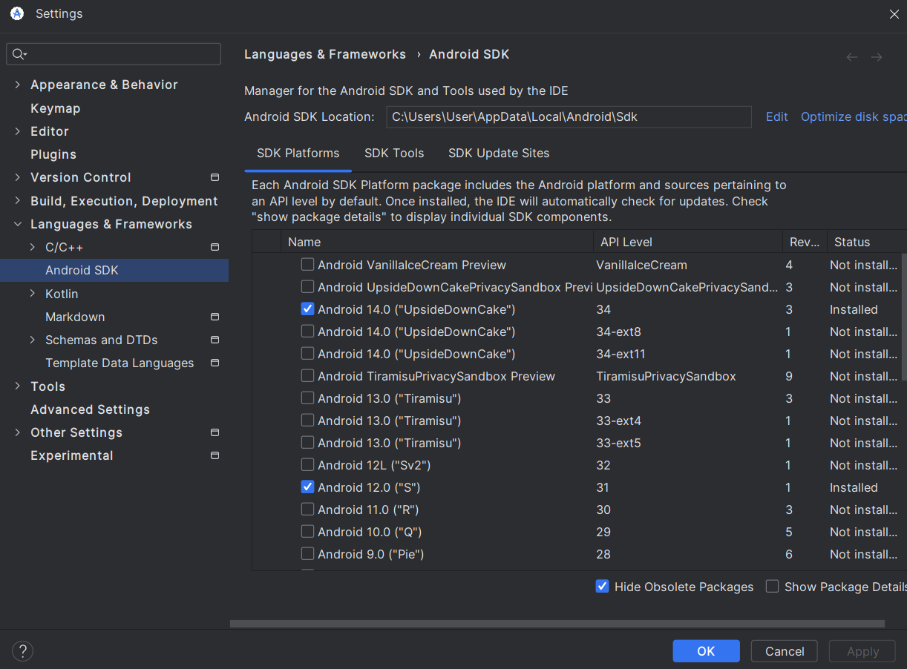Screen dimensions: 907x669
Task: Check Android UpsideDownCakePrivacySandbox Preview checkbox
Action: tap(307, 287)
